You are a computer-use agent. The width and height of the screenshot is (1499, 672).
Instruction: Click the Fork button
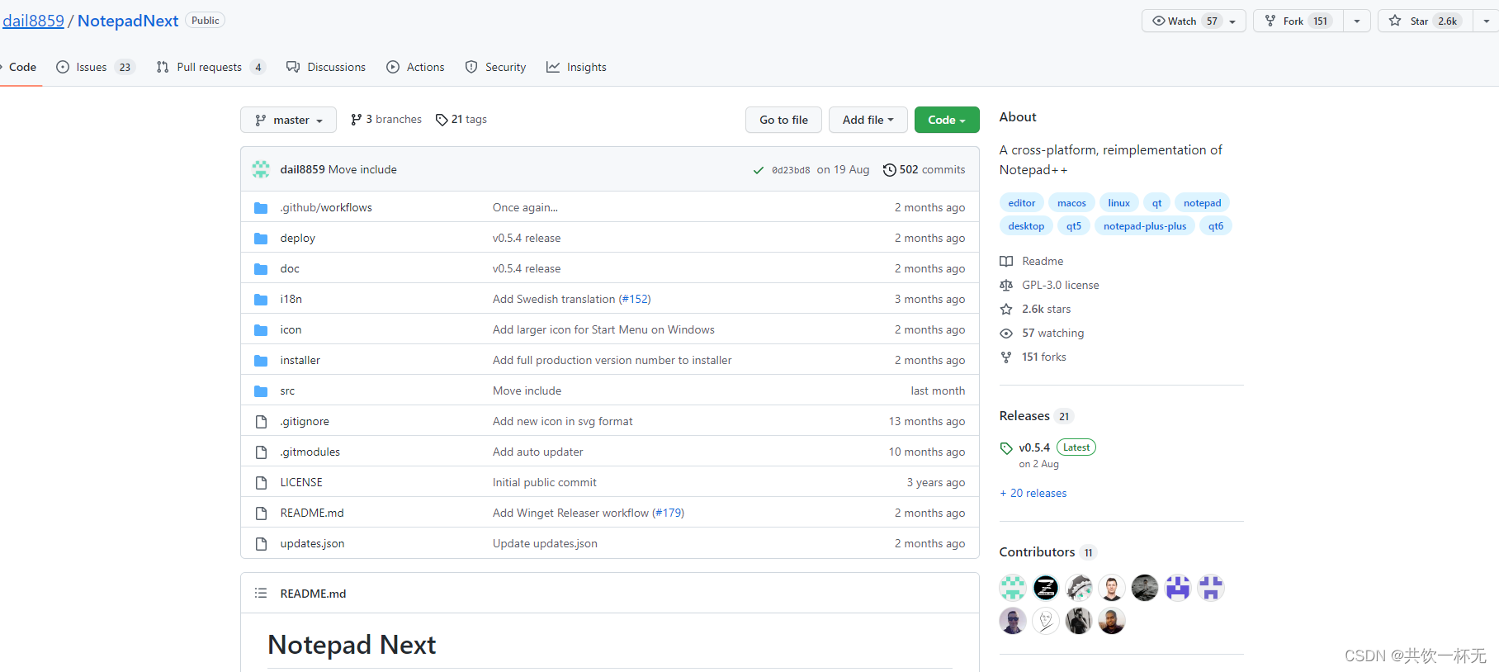1298,21
